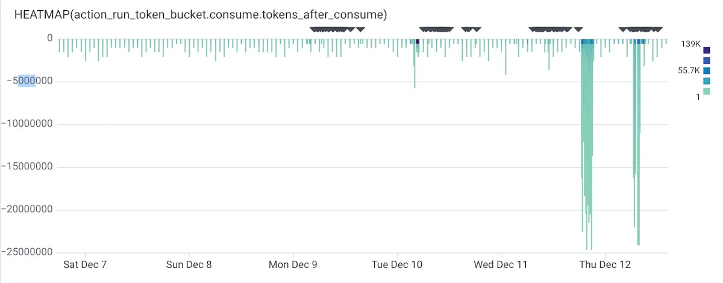Click the lone marker triangle after Monday's marker cluster
Screen dimensions: 723x283
(x=360, y=29)
